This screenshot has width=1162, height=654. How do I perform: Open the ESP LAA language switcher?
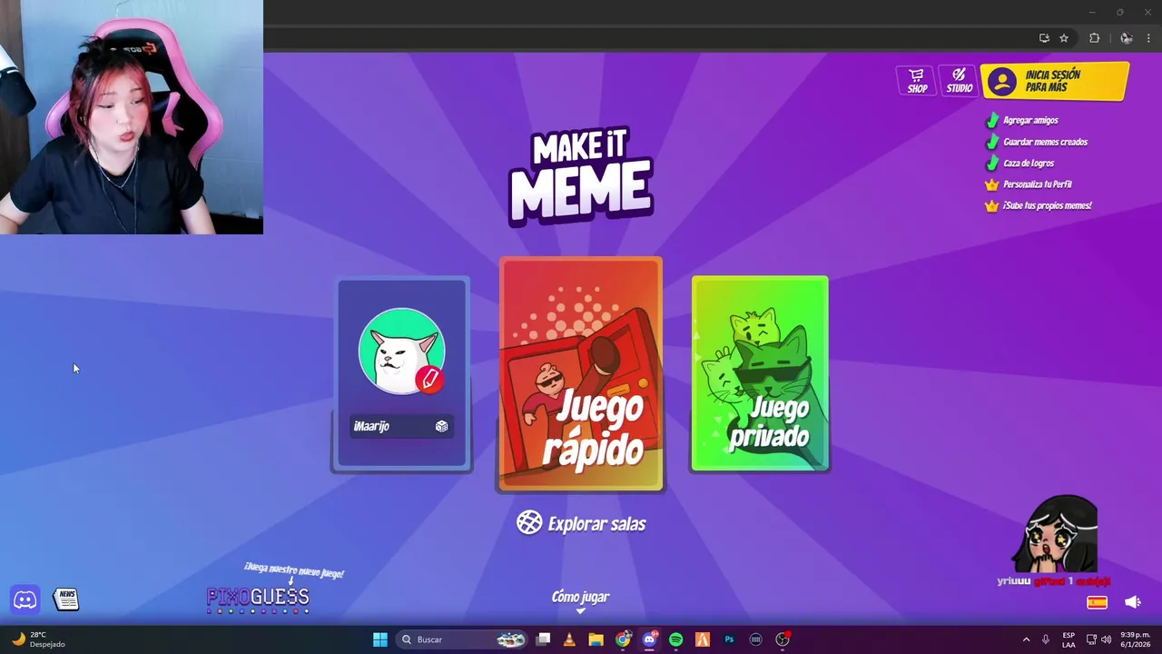1068,639
